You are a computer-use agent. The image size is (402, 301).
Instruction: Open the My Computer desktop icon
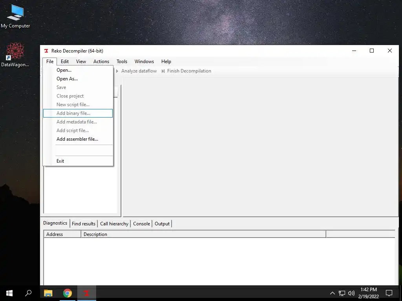15,16
